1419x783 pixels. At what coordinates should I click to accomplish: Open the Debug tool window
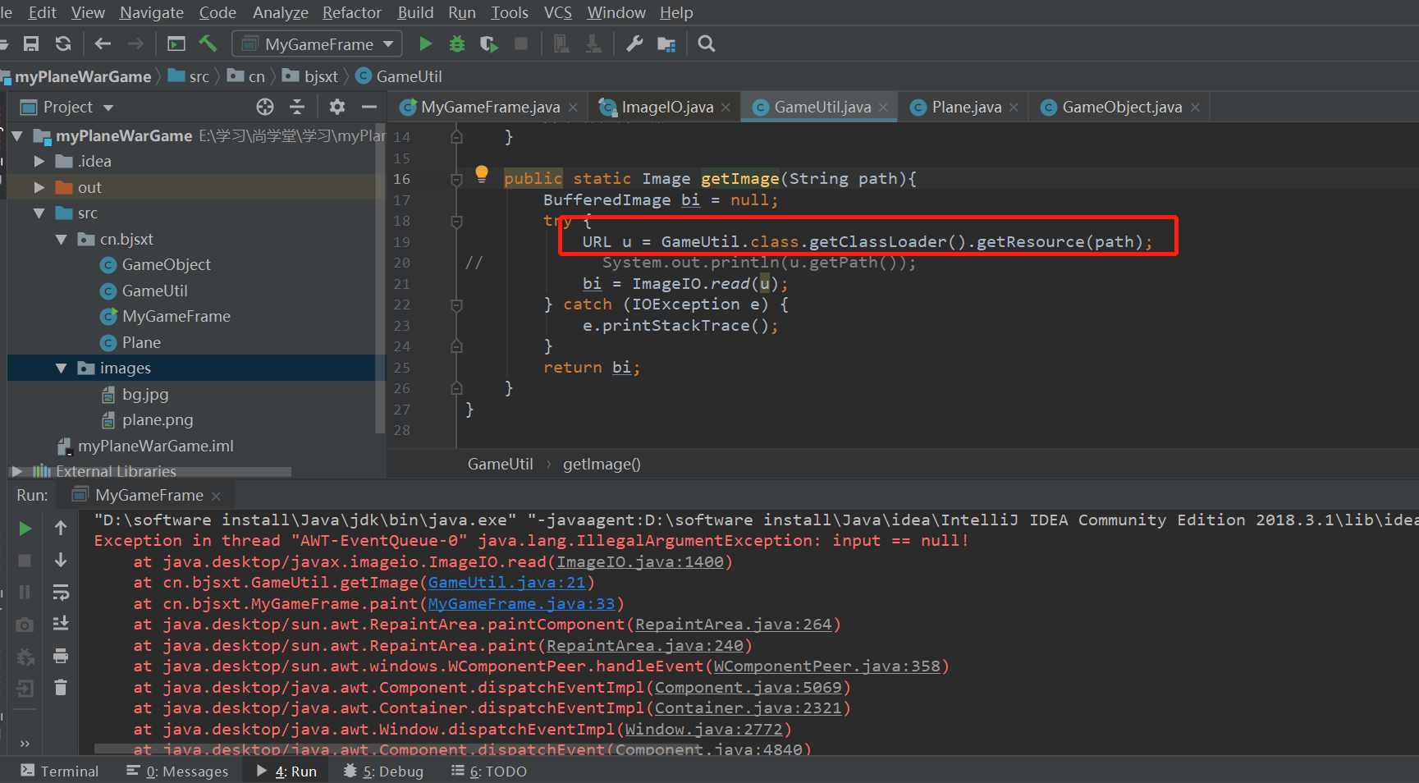pos(383,772)
